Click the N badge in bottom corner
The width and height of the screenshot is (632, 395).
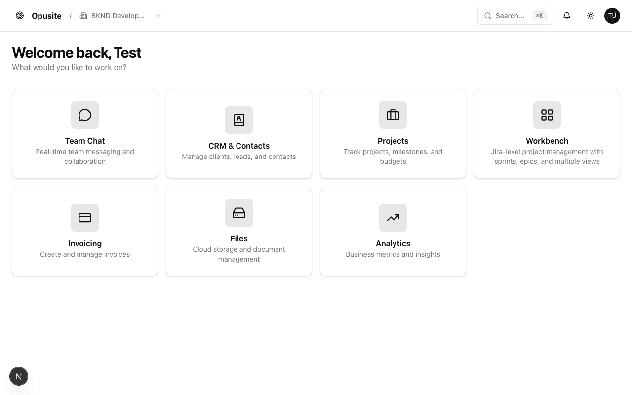point(19,376)
